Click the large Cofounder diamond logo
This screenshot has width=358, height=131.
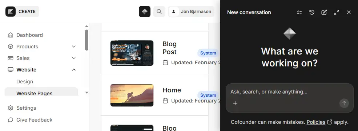[290, 34]
